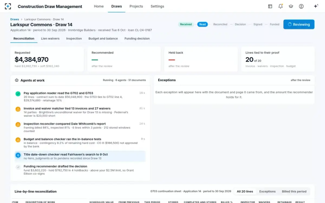Filter reconciliation table by Exceptions
The width and height of the screenshot is (325, 203).
pyautogui.click(x=267, y=191)
